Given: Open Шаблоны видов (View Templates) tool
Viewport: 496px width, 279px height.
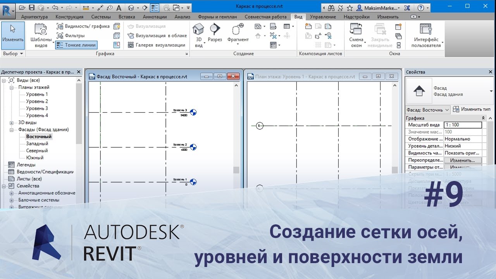Looking at the screenshot, I should tap(41, 35).
